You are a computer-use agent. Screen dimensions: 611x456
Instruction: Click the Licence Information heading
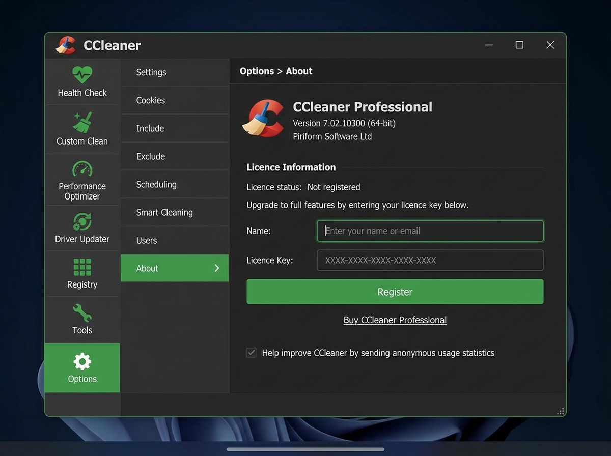pyautogui.click(x=291, y=167)
